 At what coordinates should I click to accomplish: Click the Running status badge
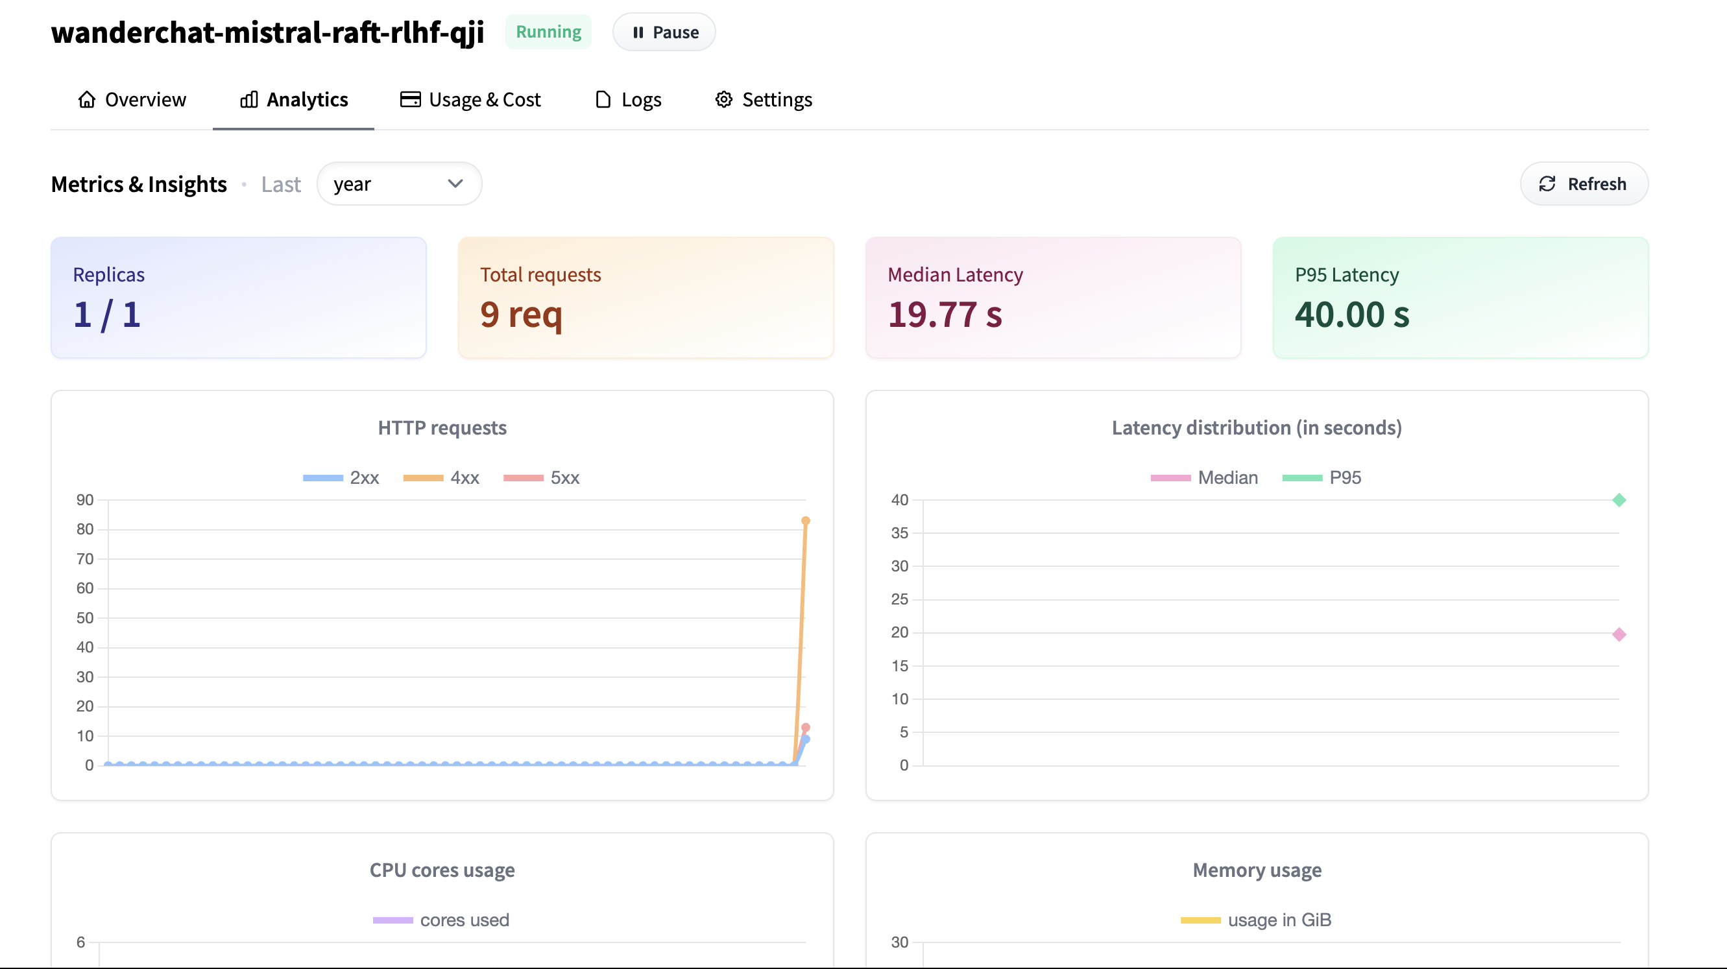pyautogui.click(x=548, y=32)
